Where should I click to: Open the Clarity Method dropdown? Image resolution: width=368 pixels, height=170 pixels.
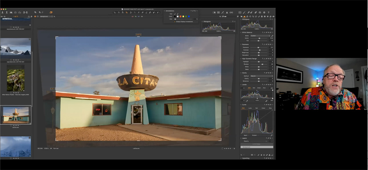261,76
